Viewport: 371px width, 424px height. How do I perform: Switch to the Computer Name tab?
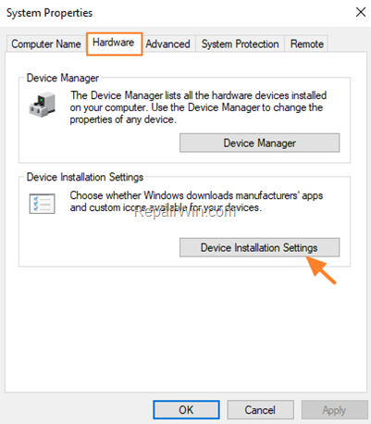coord(46,44)
